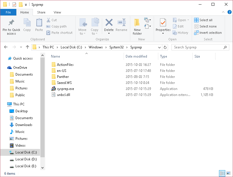This screenshot has height=177, width=233.
Task: Open the Copy to menu
Action: click(x=94, y=27)
